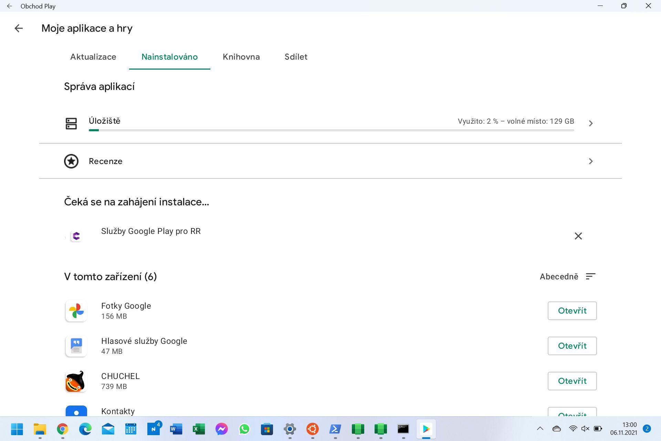Click muted volume tray icon
This screenshot has width=661, height=441.
pyautogui.click(x=585, y=429)
